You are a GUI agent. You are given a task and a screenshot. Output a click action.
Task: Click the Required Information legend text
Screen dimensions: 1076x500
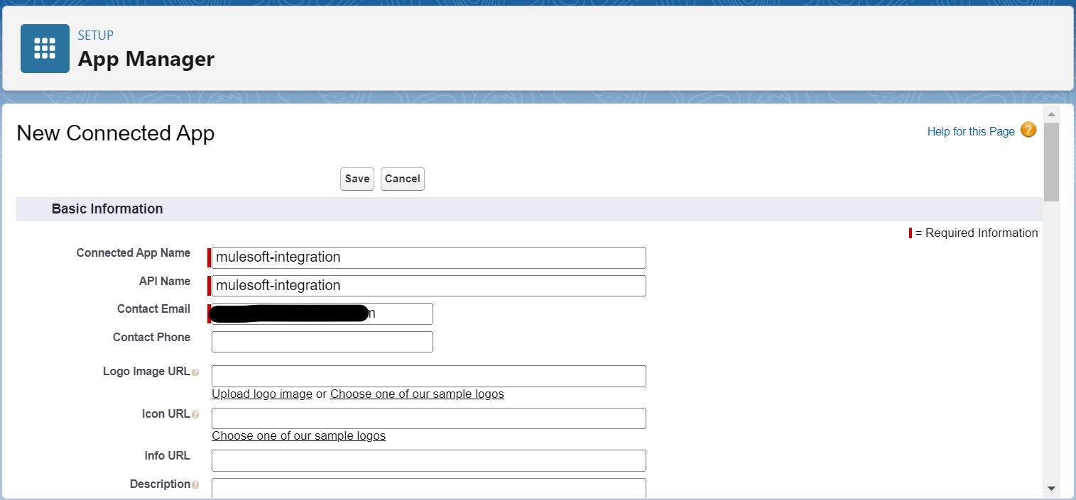pyautogui.click(x=976, y=233)
